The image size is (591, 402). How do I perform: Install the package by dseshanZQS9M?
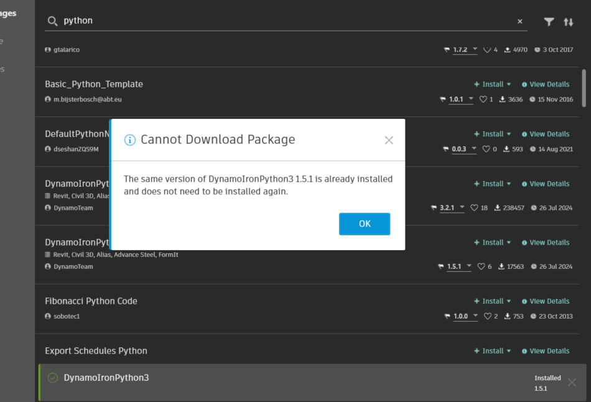point(489,134)
